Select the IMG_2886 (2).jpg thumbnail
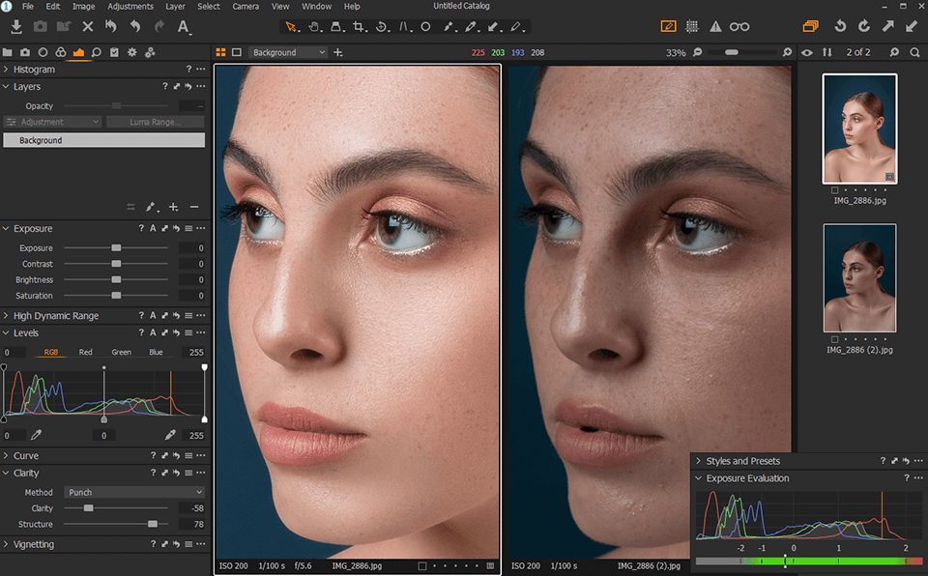The image size is (928, 576). tap(859, 278)
